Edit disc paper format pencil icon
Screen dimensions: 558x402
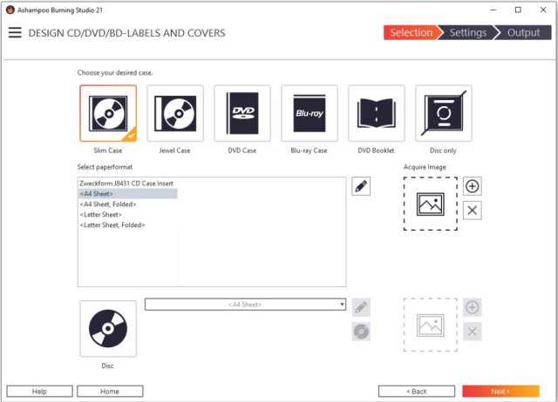[x=361, y=307]
